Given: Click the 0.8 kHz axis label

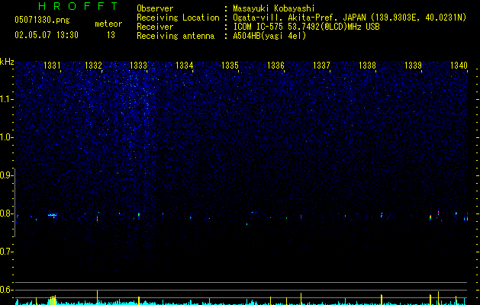Looking at the screenshot, I should [6, 213].
